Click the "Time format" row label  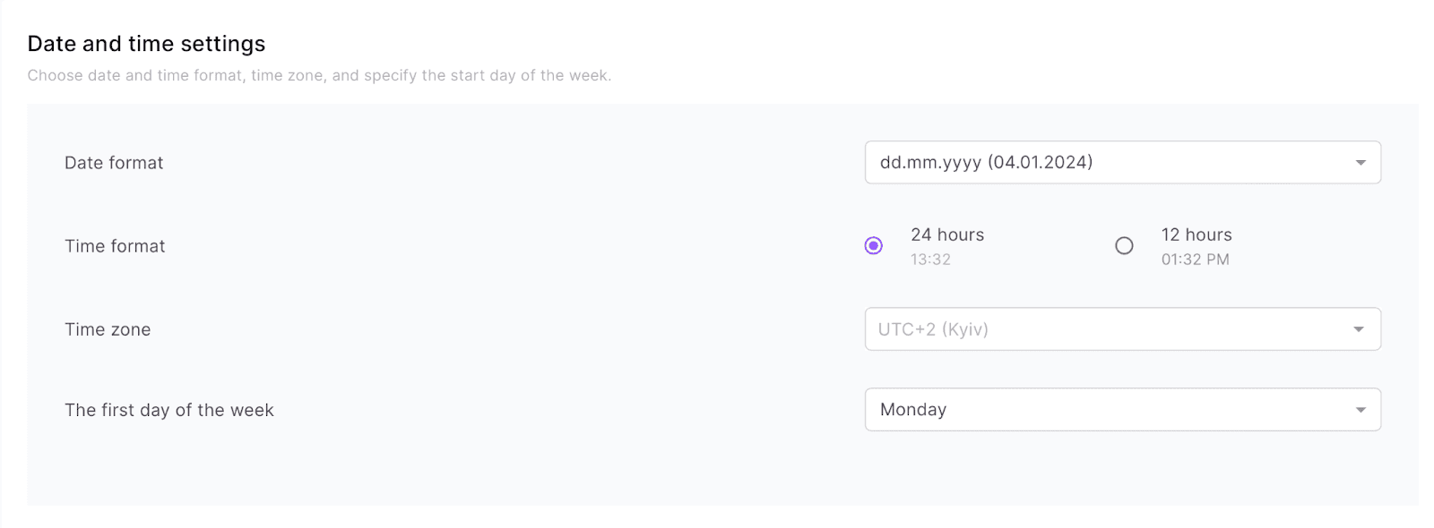[115, 246]
